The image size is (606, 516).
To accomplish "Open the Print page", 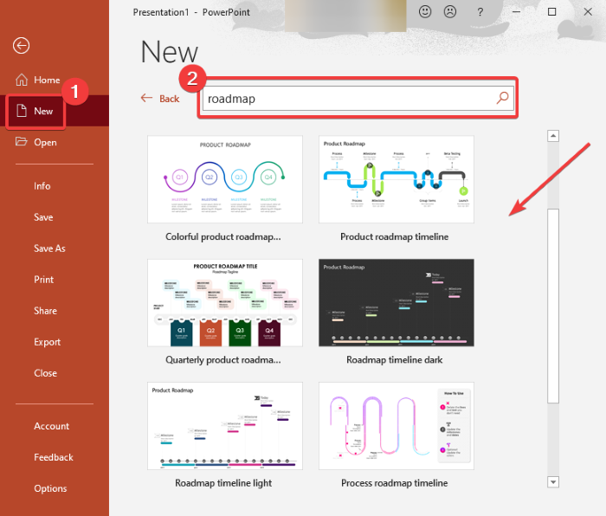I will pyautogui.click(x=43, y=280).
